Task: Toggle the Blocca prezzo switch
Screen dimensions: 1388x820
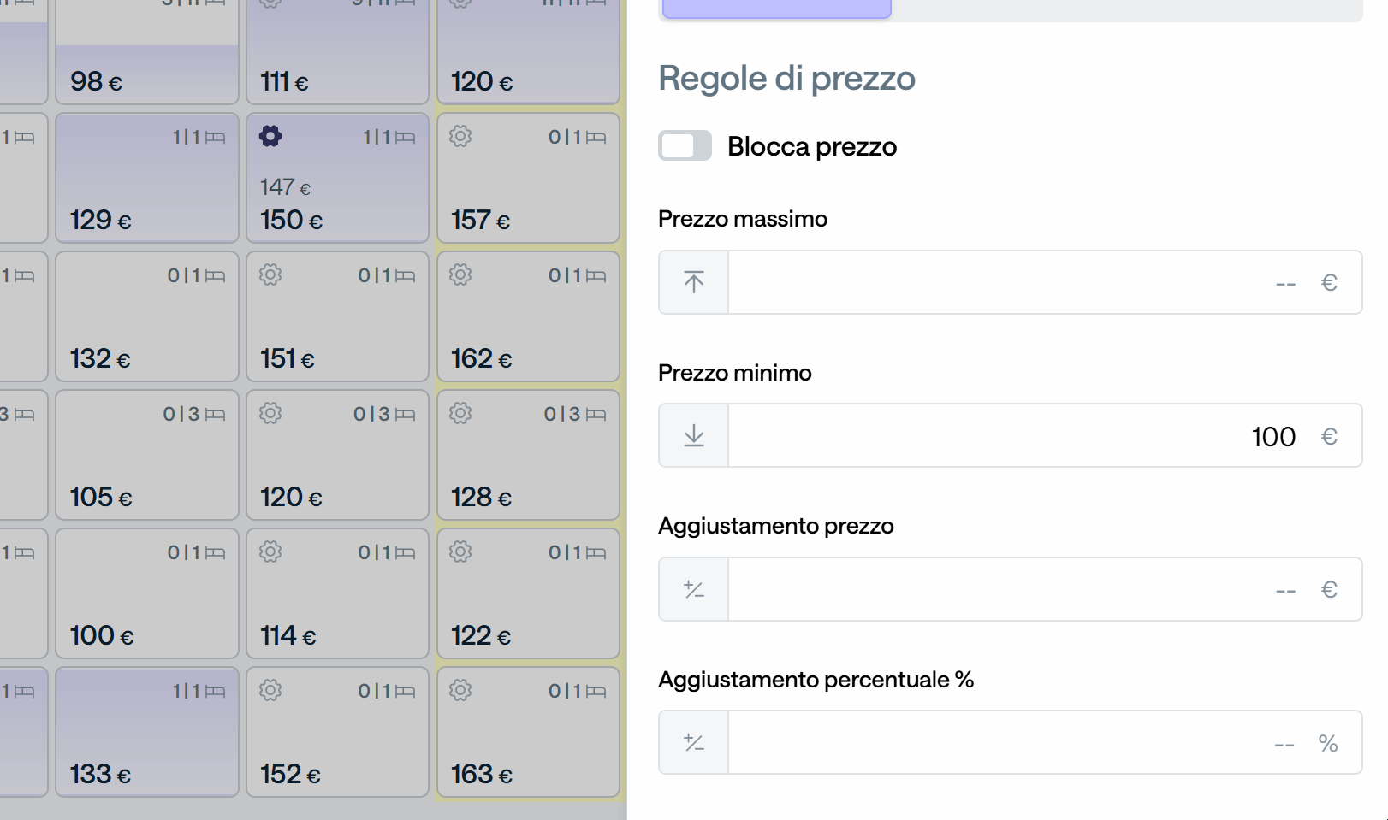Action: [685, 145]
